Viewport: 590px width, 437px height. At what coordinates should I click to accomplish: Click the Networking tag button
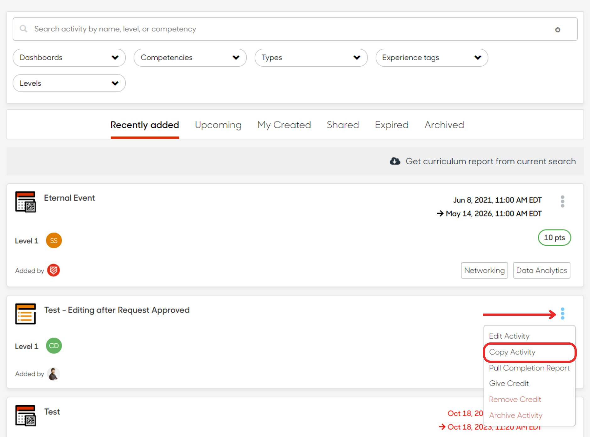coord(484,270)
